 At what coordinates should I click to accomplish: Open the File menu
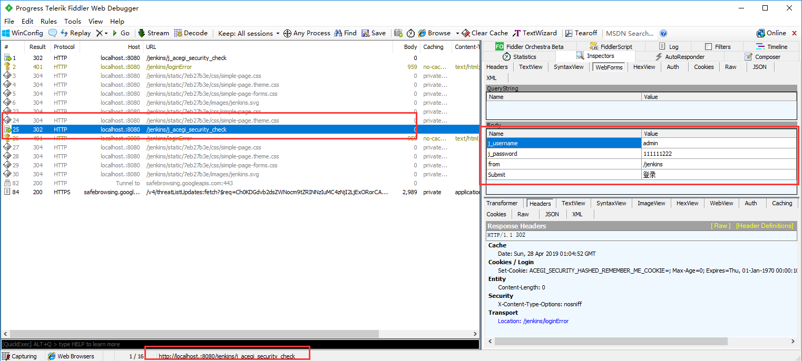(9, 22)
